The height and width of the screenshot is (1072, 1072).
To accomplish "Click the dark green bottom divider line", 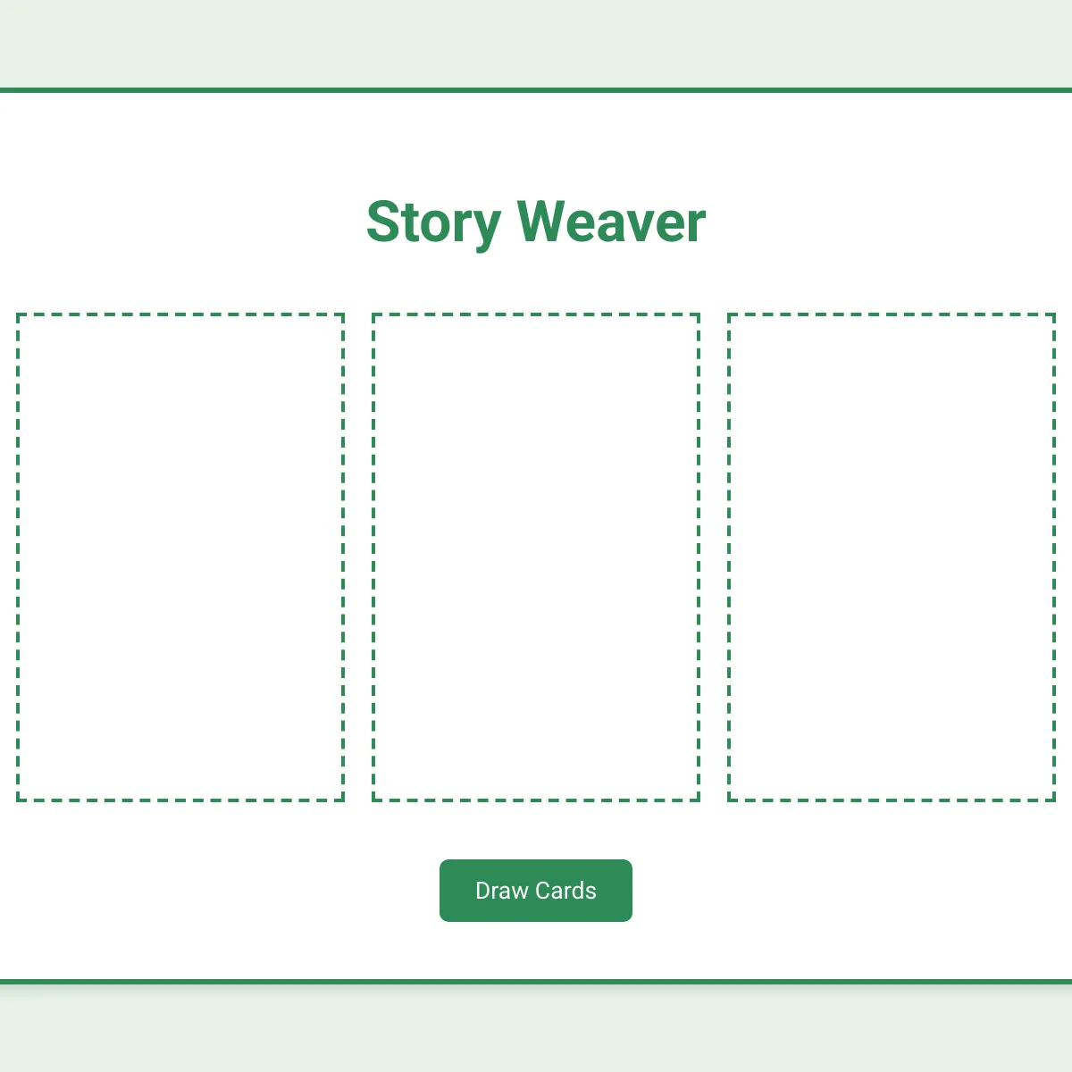I will (536, 982).
